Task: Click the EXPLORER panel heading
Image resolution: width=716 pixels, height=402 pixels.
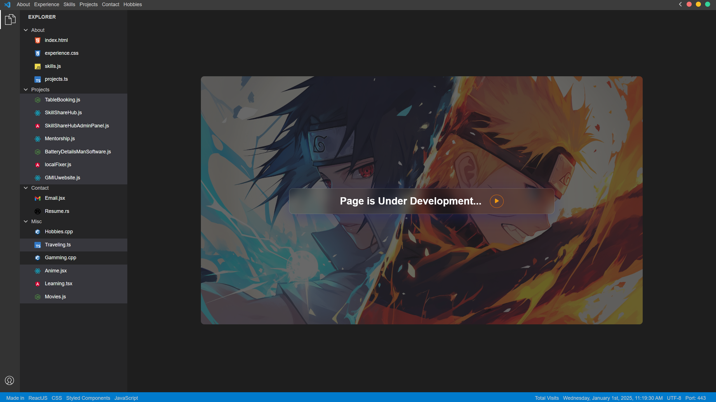Action: pyautogui.click(x=42, y=17)
